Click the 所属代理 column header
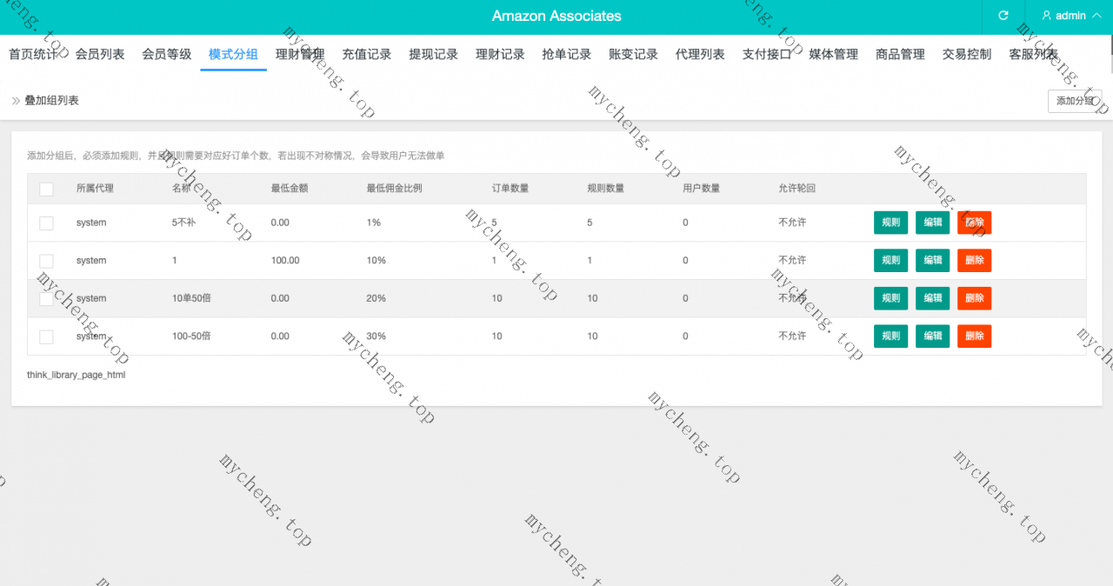Viewport: 1113px width, 586px height. pyautogui.click(x=95, y=189)
